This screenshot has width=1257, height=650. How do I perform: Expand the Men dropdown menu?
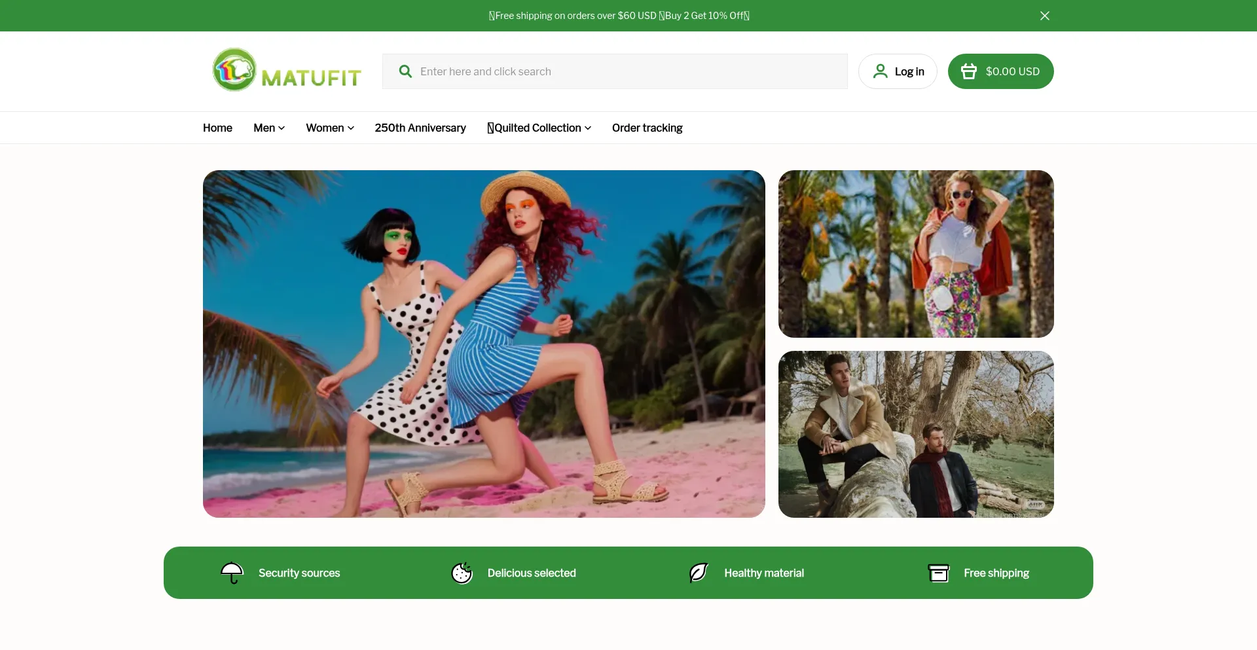[x=269, y=128]
